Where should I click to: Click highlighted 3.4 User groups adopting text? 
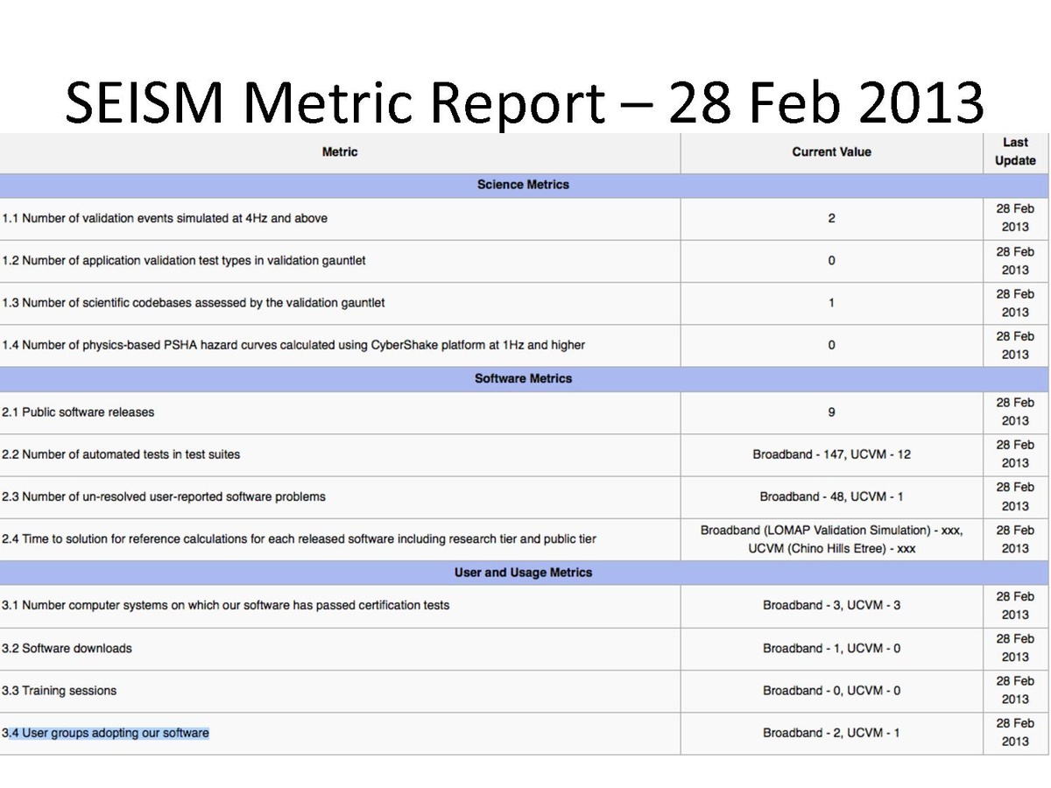pos(107,733)
